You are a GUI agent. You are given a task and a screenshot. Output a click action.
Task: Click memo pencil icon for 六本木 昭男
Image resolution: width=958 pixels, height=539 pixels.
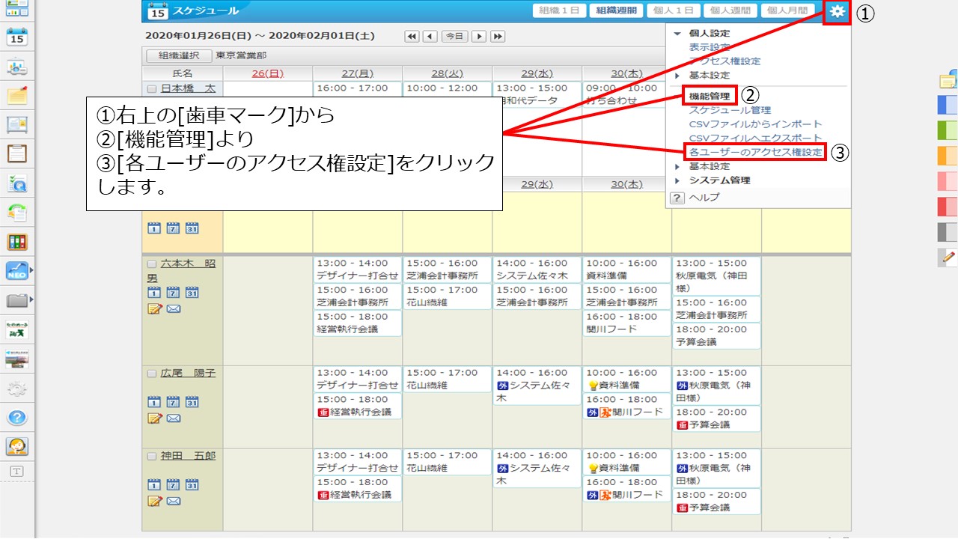[155, 309]
